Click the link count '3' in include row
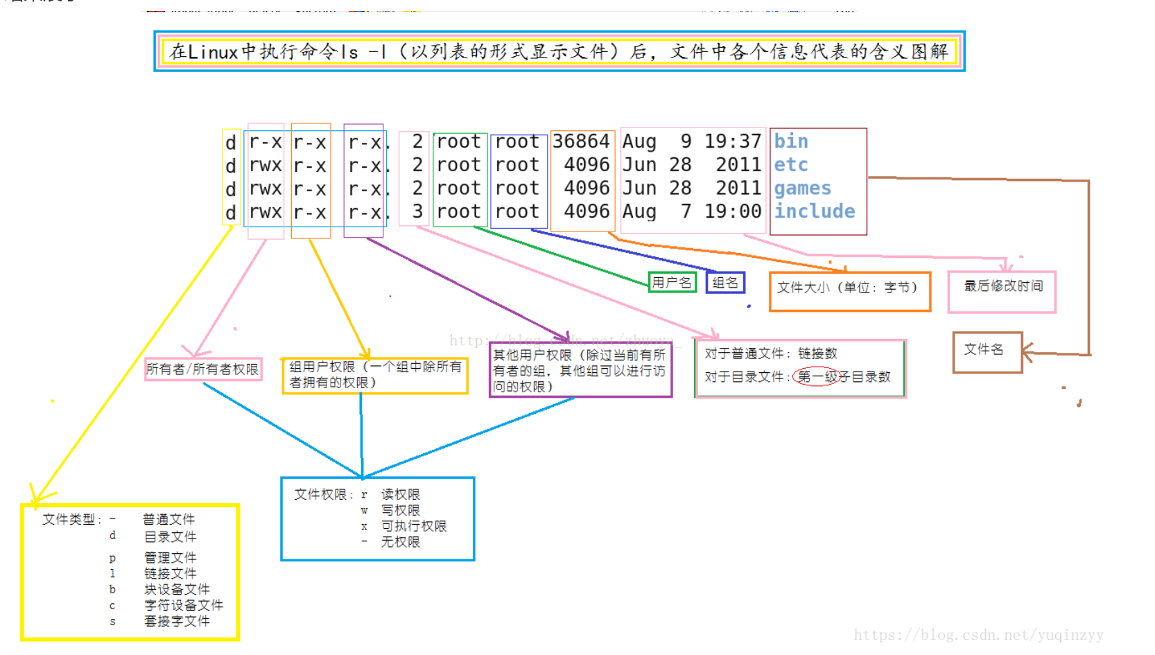This screenshot has height=655, width=1155. click(417, 211)
